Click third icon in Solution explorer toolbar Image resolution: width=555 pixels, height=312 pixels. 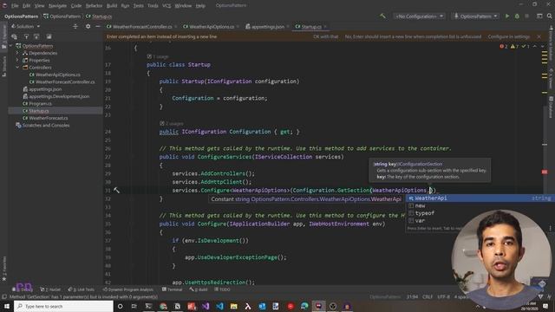click(36, 36)
